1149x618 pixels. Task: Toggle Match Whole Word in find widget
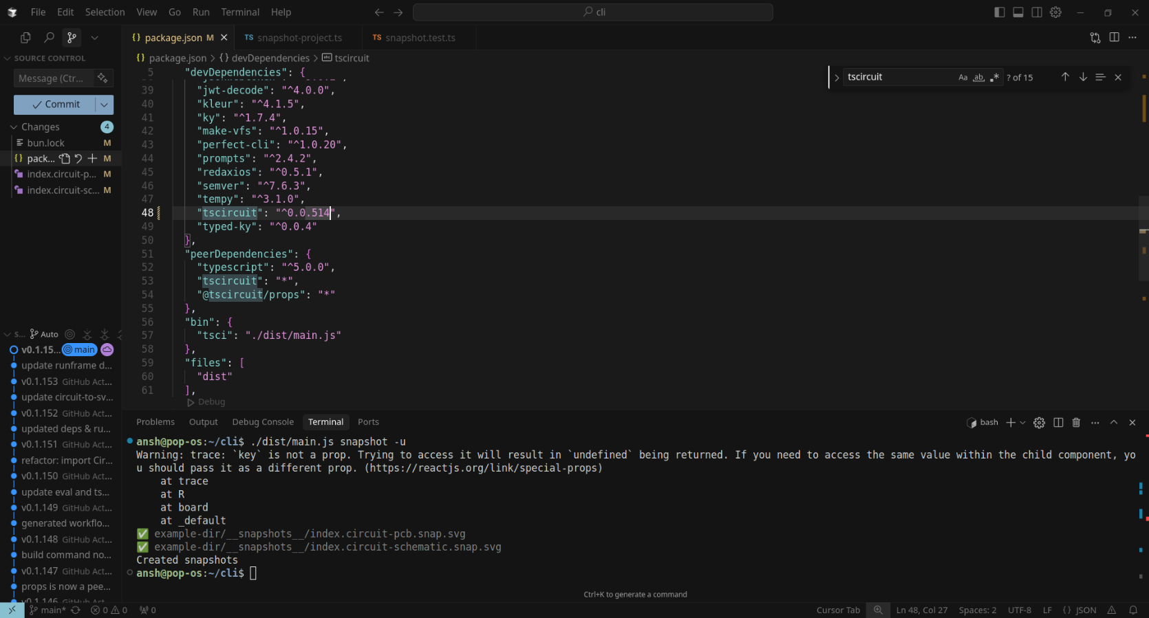[x=978, y=78]
